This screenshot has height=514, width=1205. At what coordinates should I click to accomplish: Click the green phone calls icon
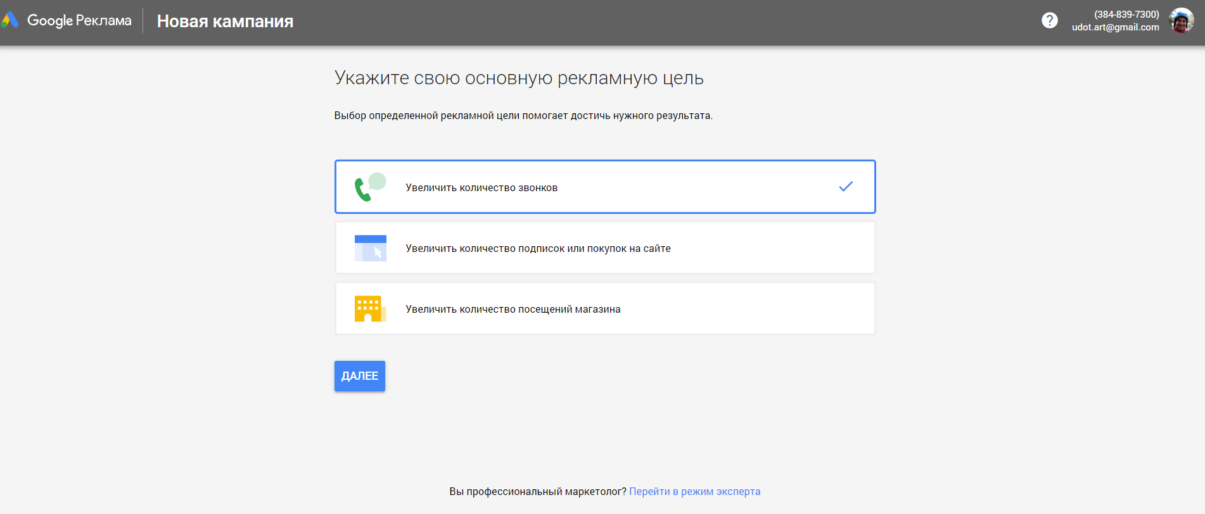[x=362, y=190]
